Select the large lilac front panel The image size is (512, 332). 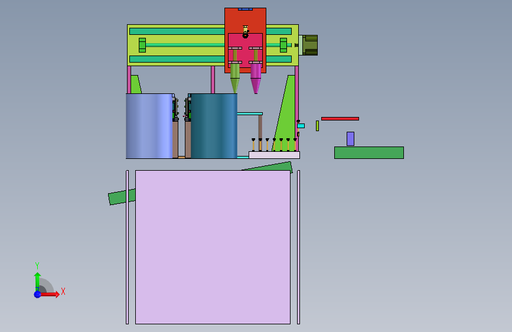213,247
